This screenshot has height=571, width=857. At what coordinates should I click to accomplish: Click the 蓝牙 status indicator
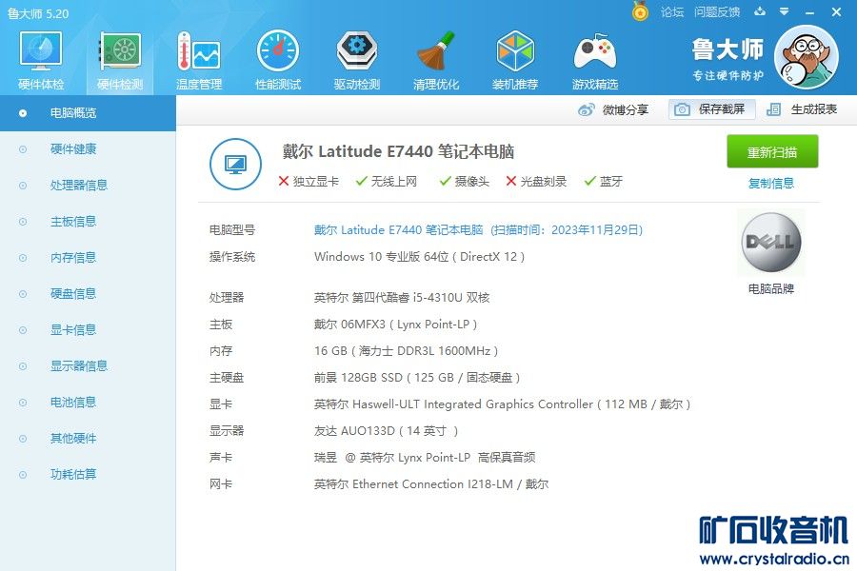604,181
